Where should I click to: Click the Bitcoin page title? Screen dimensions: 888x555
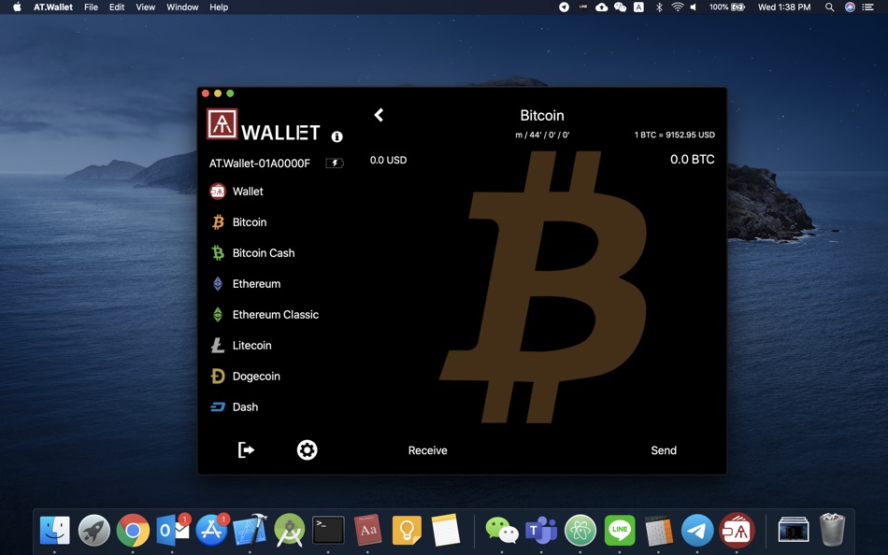click(542, 116)
